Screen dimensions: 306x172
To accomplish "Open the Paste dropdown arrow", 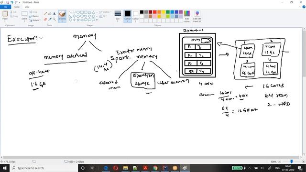I will pyautogui.click(x=5, y=21).
